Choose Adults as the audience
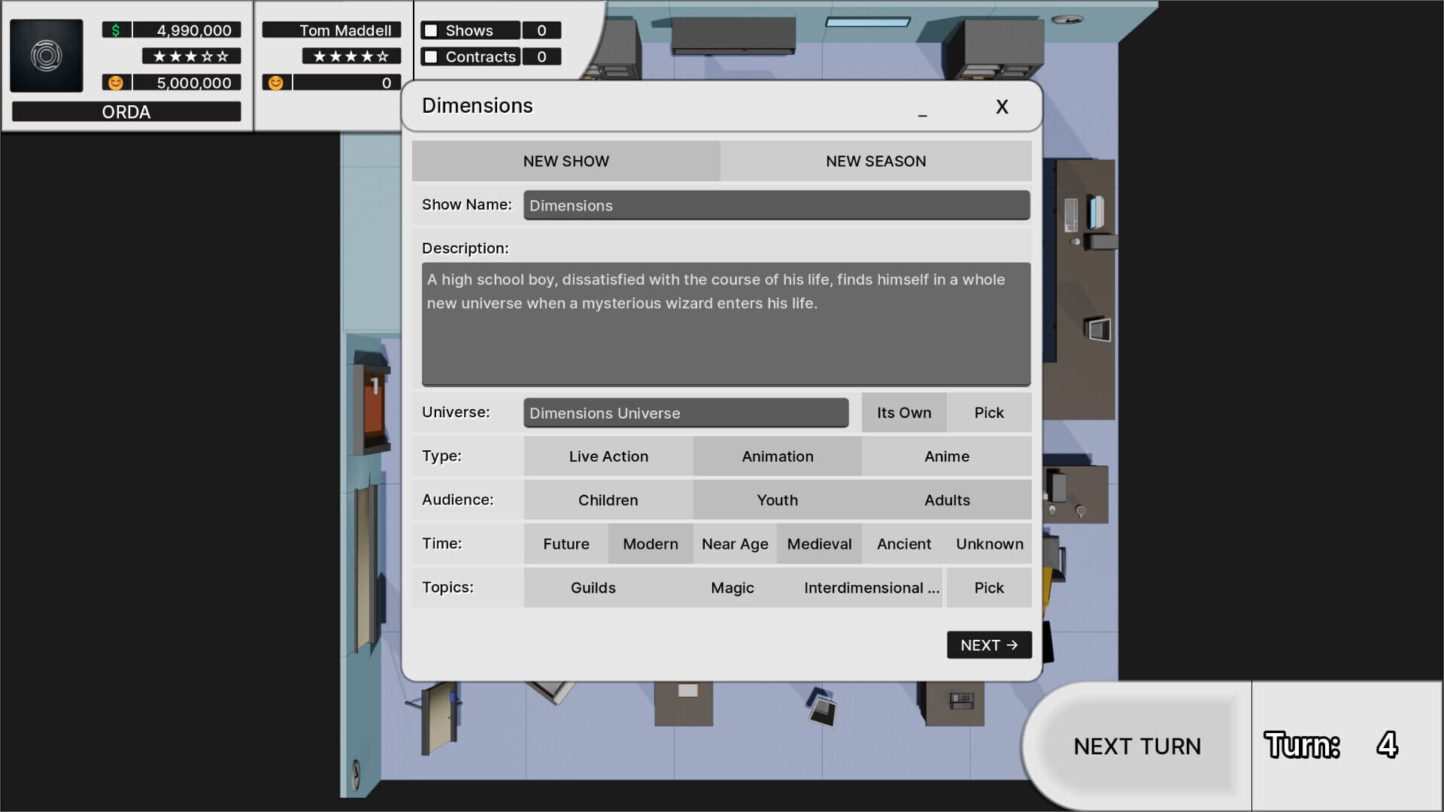Screen dimensions: 1444x812 coord(946,500)
